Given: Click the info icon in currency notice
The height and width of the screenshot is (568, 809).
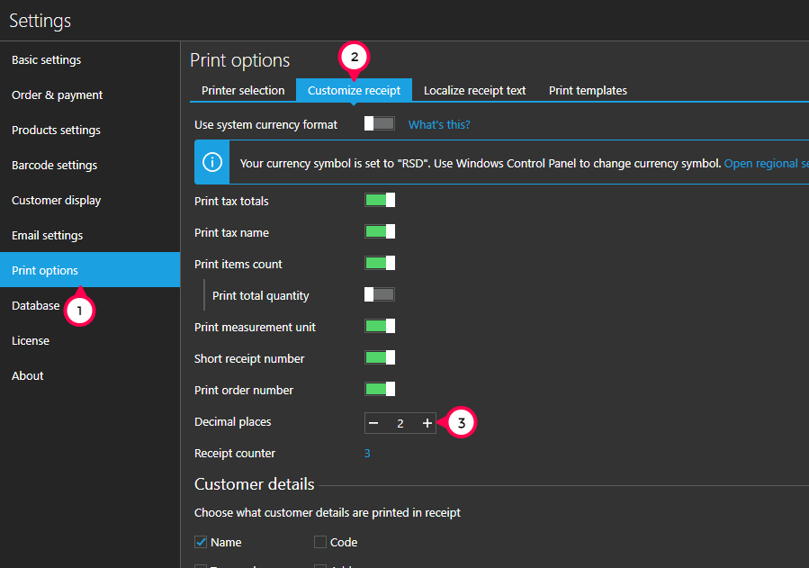Looking at the screenshot, I should [212, 162].
